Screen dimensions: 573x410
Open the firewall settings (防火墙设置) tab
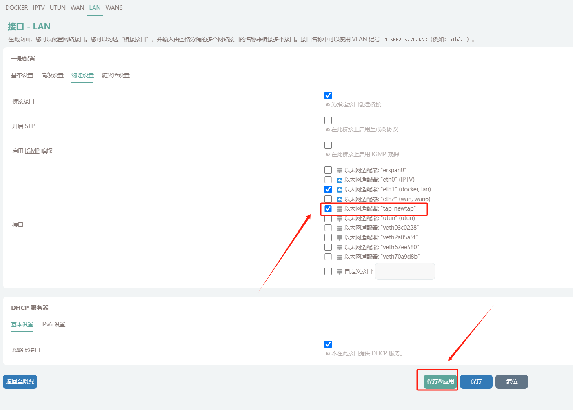[115, 75]
